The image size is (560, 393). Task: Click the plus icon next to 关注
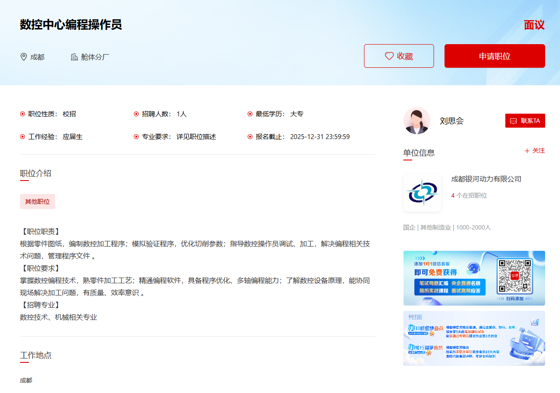527,151
